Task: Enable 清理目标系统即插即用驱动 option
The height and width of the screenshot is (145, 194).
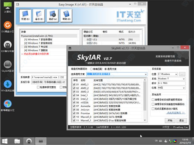Action: pos(153,100)
